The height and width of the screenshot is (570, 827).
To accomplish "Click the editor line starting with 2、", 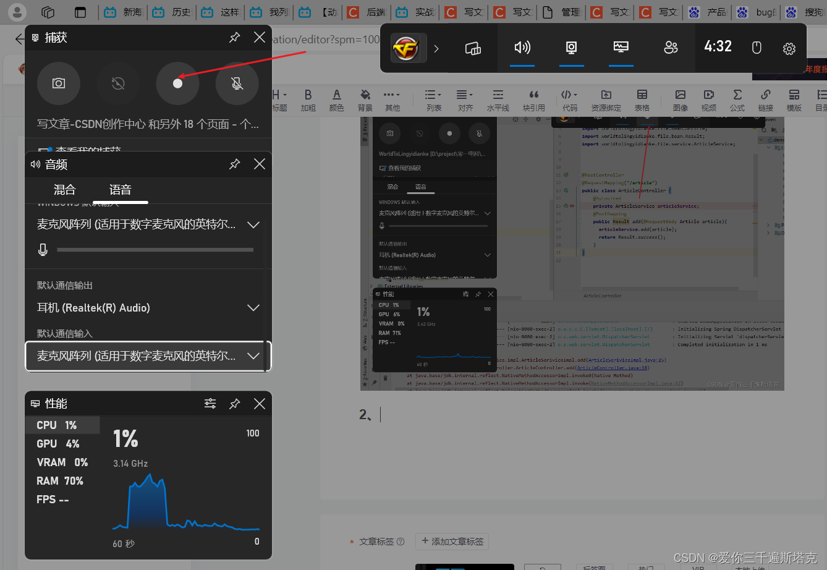I will pos(370,415).
